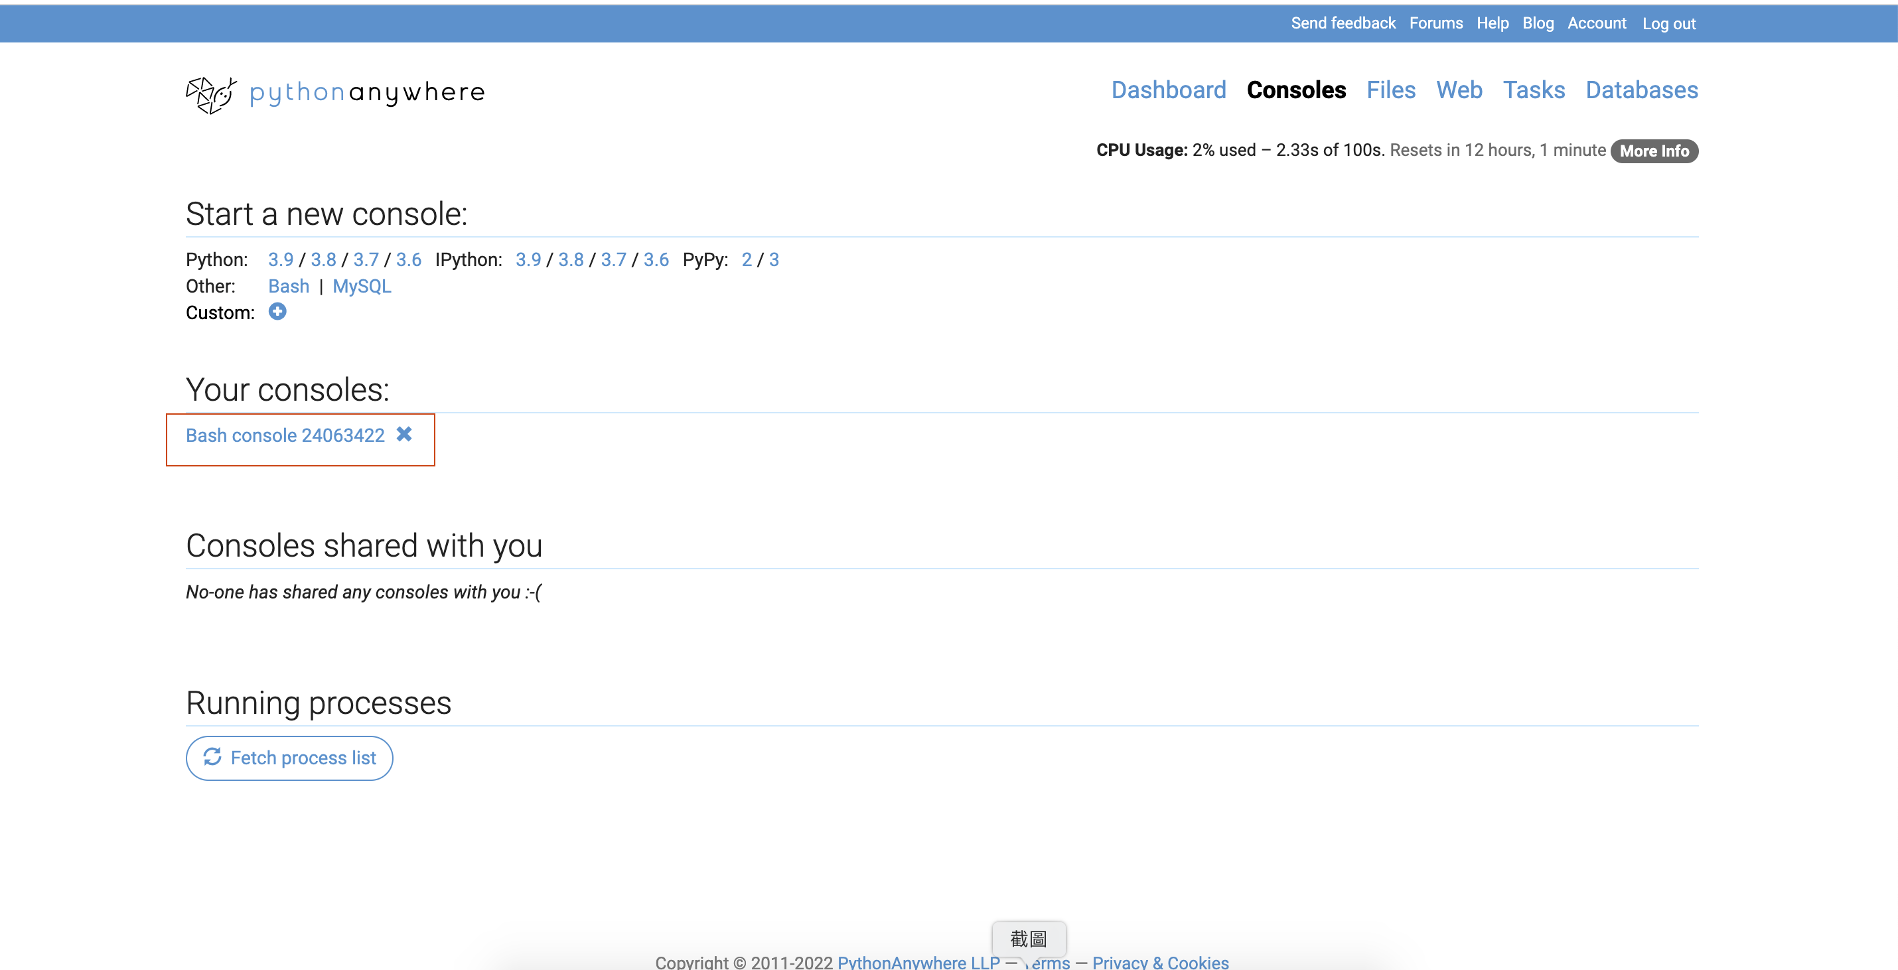Click Fetch process list button

tap(289, 758)
